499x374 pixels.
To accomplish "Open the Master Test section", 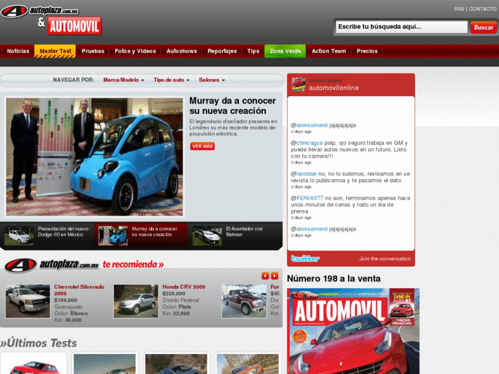I will (55, 51).
